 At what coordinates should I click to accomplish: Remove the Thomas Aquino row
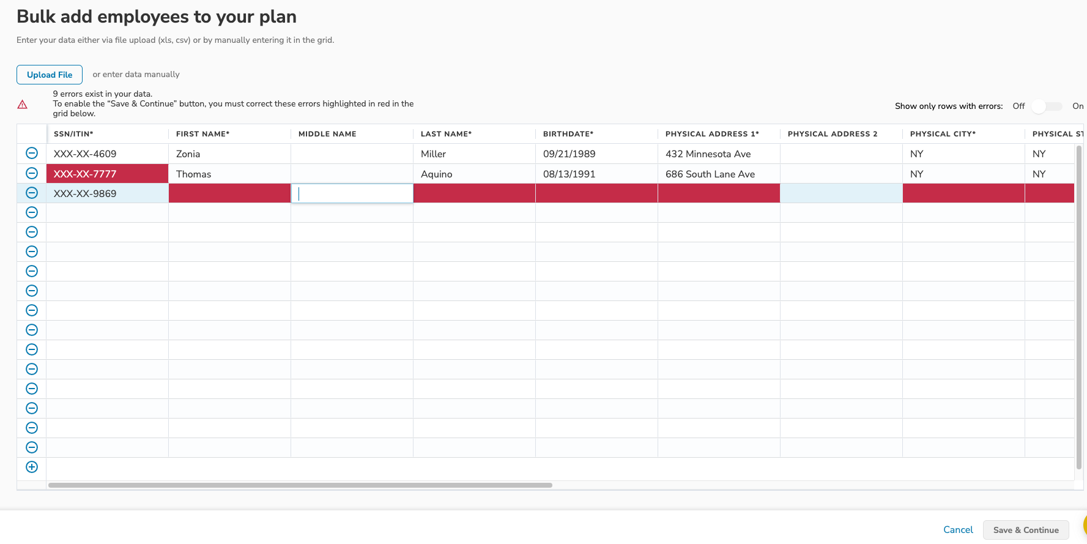[32, 173]
